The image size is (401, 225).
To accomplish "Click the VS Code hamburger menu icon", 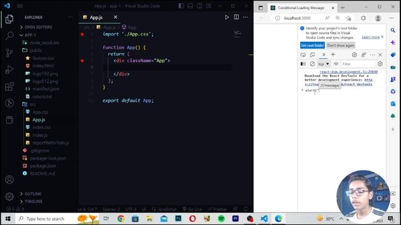I will 19,6.
